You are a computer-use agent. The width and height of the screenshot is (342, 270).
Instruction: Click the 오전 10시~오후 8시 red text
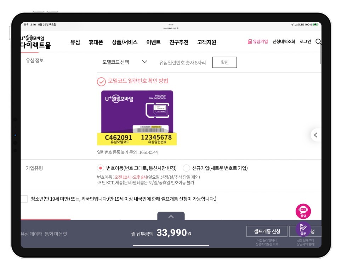[x=130, y=177]
